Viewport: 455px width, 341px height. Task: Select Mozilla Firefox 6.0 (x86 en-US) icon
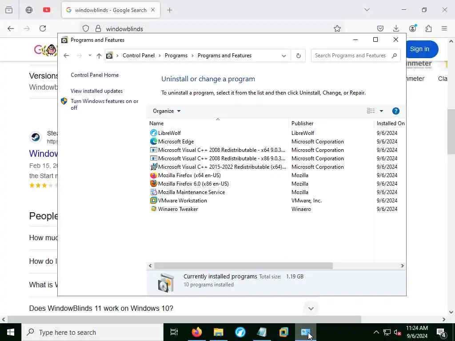[x=153, y=183]
